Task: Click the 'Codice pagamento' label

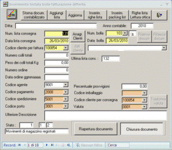Action: point(20,92)
